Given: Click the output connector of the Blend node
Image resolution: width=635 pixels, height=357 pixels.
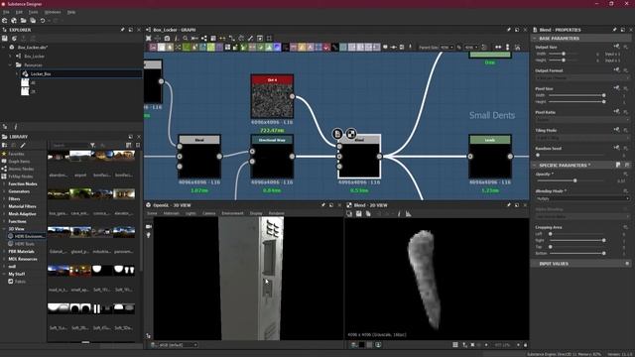Looking at the screenshot, I should tap(379, 157).
